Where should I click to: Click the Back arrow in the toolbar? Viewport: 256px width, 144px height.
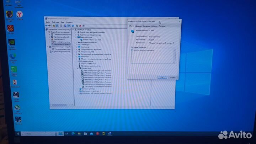[x=47, y=26]
